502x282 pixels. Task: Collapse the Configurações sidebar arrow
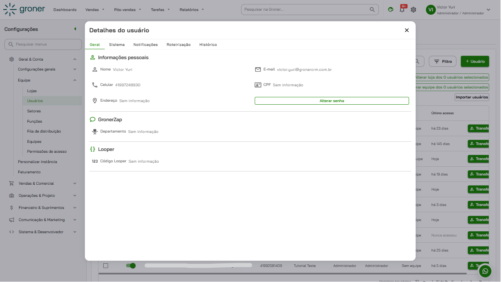point(75,29)
